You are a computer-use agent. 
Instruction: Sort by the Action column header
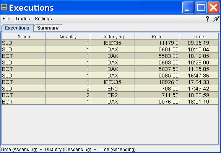[24, 37]
